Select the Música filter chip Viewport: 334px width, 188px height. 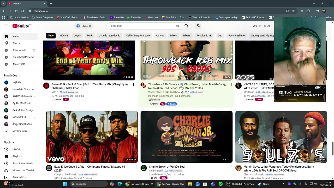[x=64, y=36]
